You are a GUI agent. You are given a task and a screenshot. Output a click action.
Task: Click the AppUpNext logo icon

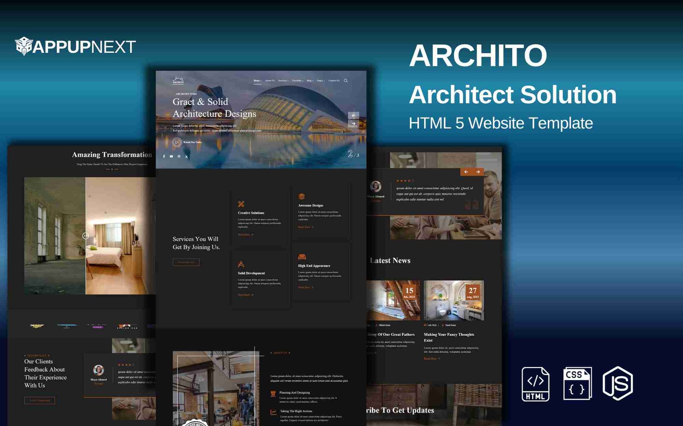point(24,46)
